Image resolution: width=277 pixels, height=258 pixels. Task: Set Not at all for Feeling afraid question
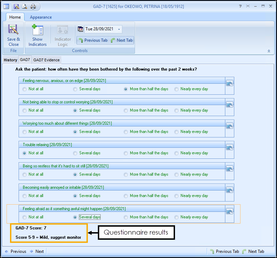click(24, 217)
